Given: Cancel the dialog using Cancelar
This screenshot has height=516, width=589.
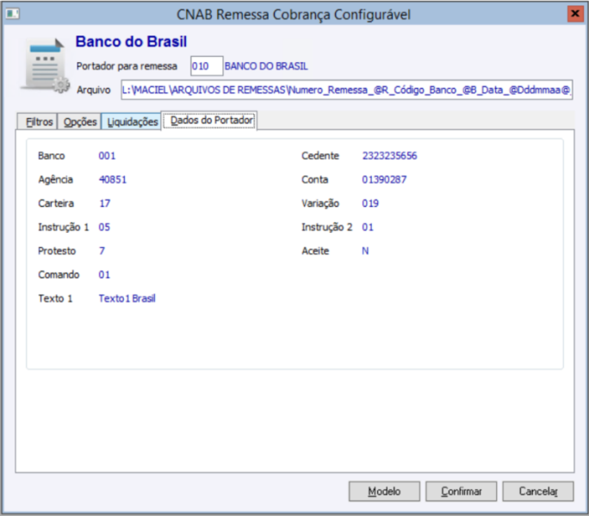Looking at the screenshot, I should (x=538, y=491).
